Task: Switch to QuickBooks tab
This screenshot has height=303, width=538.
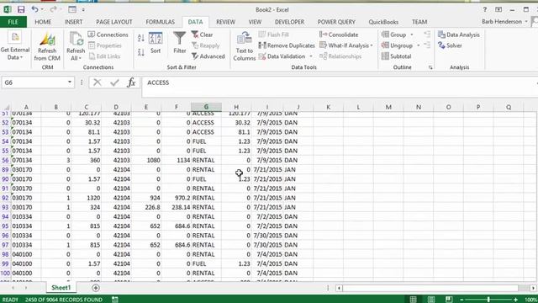Action: (x=383, y=22)
